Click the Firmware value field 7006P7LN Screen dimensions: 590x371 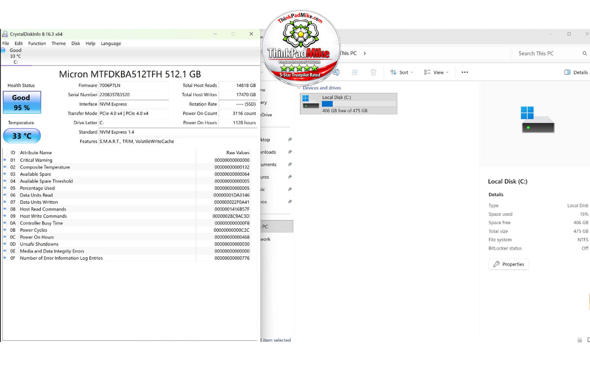click(134, 85)
